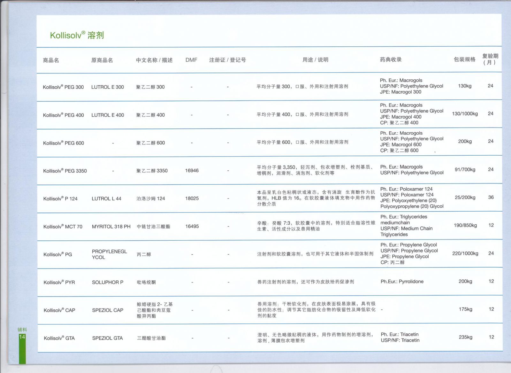
Task: Select the 聚乙二醇 600 description
Action: click(x=151, y=143)
